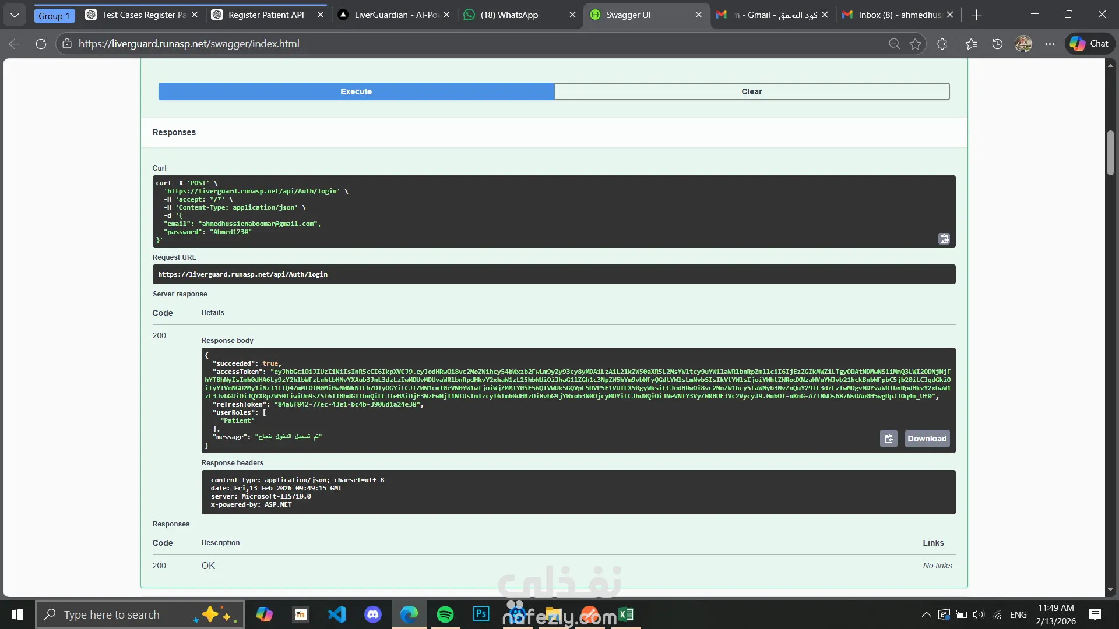Open the Copilot Chat button
Screen dimensions: 1119x629
click(1090, 44)
